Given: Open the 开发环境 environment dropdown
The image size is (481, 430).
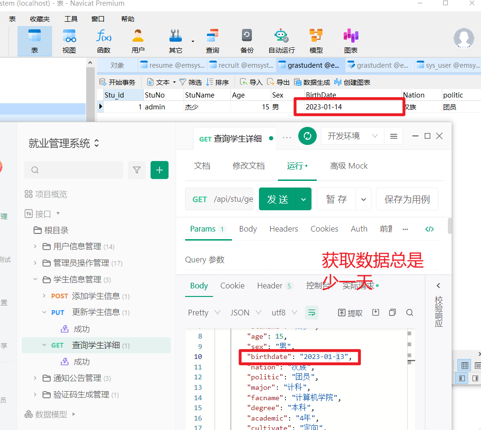Looking at the screenshot, I should [x=353, y=136].
